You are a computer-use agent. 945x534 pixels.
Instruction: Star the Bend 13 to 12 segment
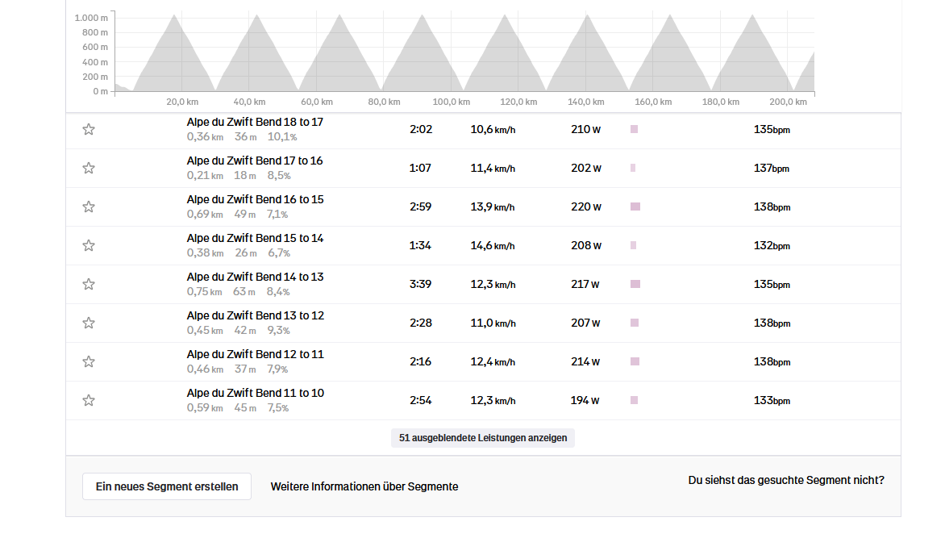pyautogui.click(x=89, y=323)
